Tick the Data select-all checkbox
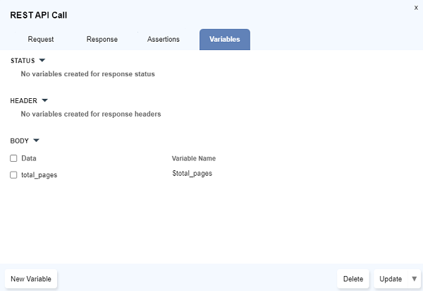 click(x=13, y=158)
